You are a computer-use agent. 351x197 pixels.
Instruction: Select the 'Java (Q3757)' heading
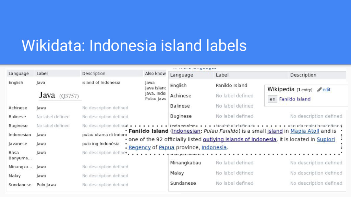59,95
